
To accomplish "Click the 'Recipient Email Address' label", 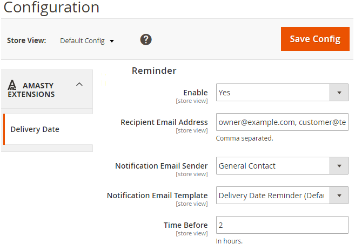I will pyautogui.click(x=164, y=122).
